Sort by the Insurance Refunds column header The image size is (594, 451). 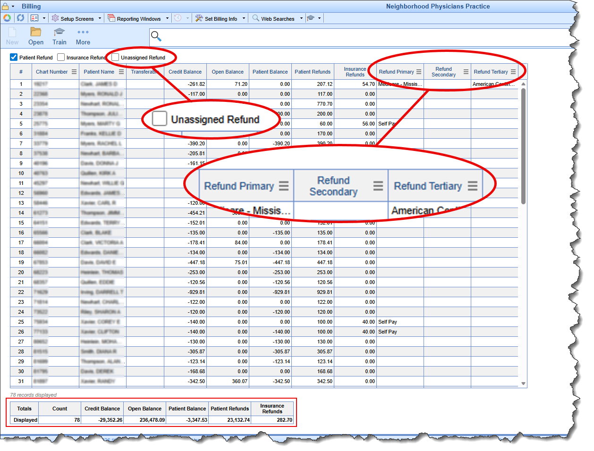[355, 72]
